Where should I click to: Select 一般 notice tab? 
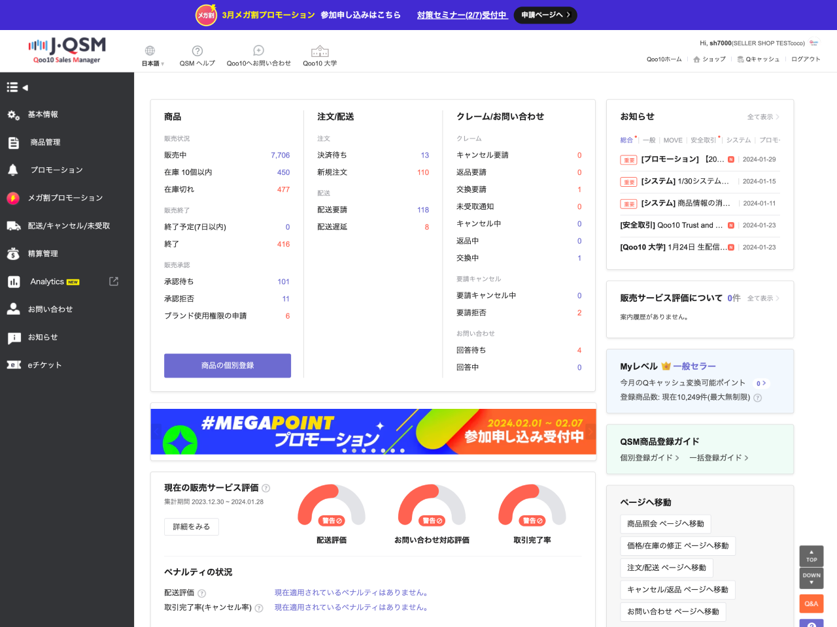coord(649,140)
